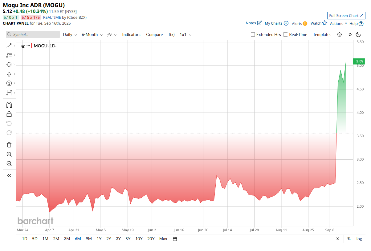Select the 20Y time range
Viewport: 371px width, 251px height.
pyautogui.click(x=151, y=239)
